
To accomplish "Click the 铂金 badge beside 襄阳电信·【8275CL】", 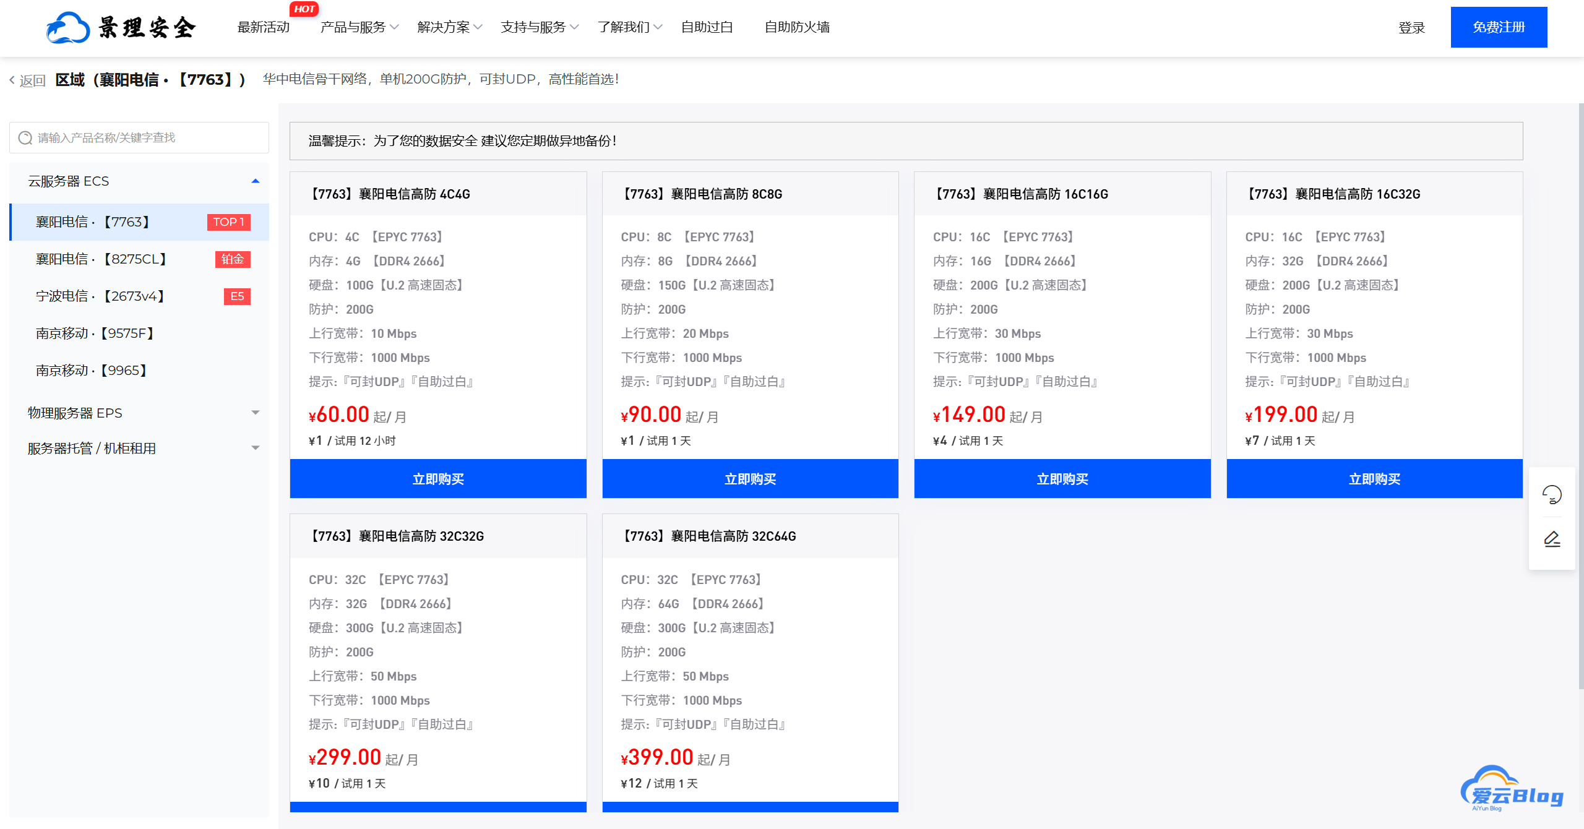I will pyautogui.click(x=233, y=259).
